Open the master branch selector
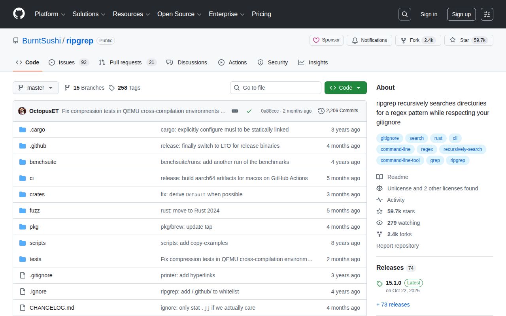This screenshot has width=506, height=316. tap(36, 88)
